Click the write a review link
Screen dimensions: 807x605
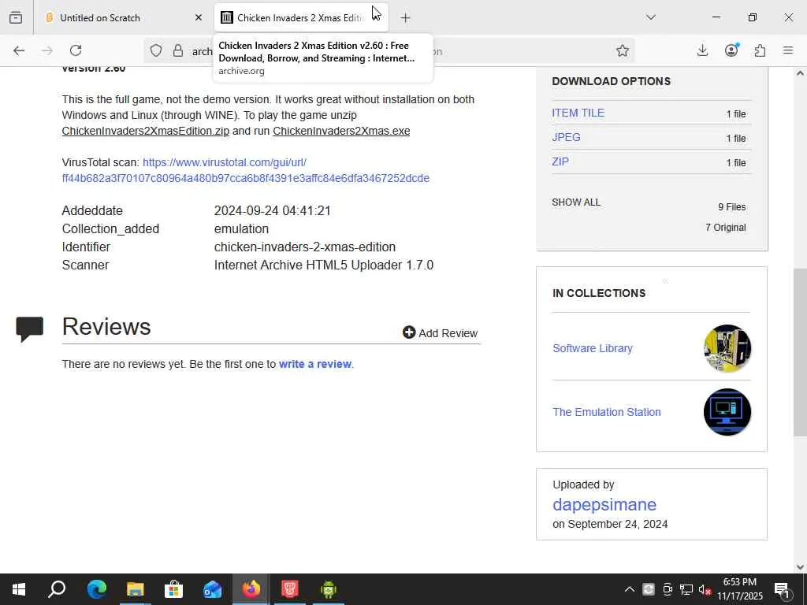click(x=315, y=364)
